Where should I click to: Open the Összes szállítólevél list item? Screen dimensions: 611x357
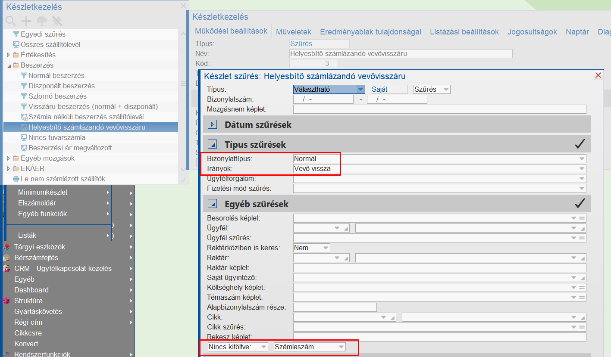50,44
